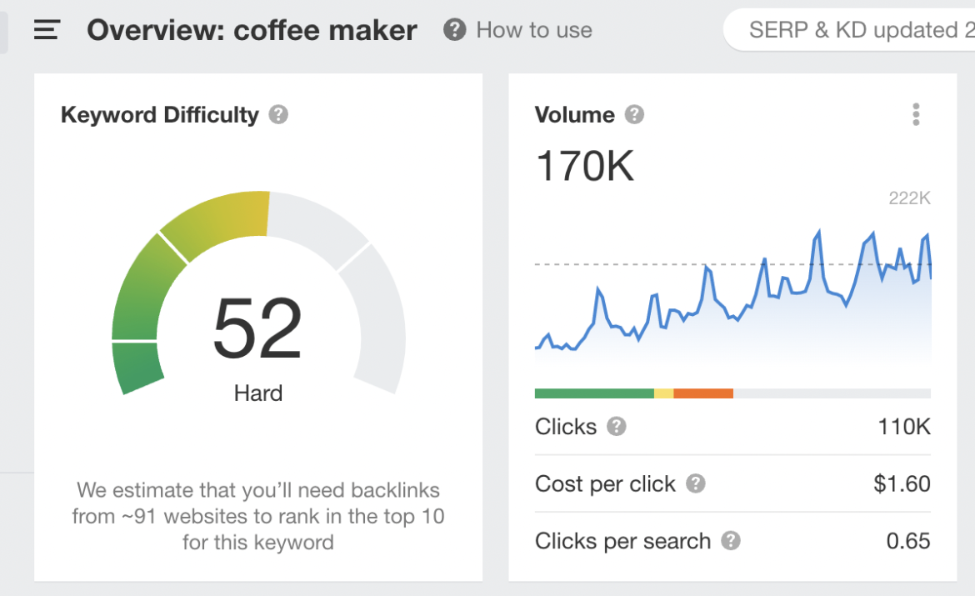The width and height of the screenshot is (975, 596).
Task: Expand the Volume panel options menu
Action: tap(915, 114)
